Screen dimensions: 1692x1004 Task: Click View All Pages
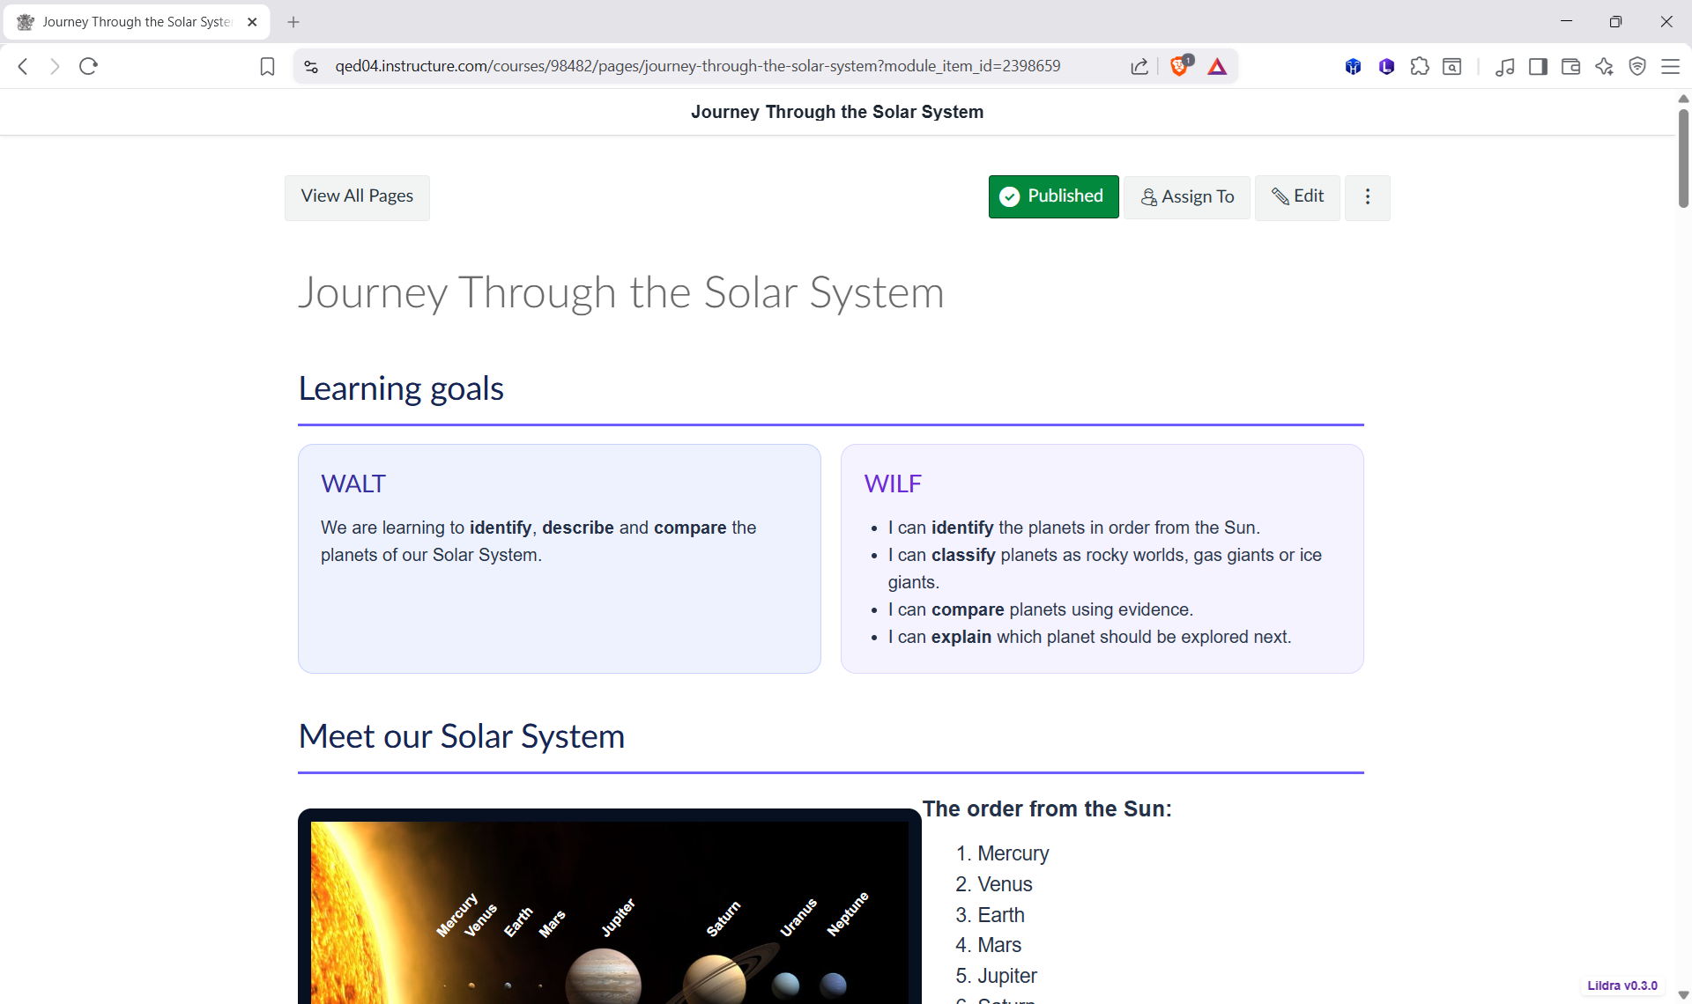pyautogui.click(x=357, y=196)
